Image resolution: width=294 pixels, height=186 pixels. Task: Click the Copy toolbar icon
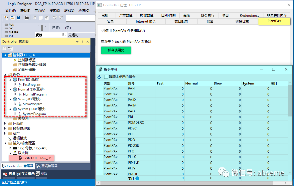pyautogui.click(x=41, y=18)
